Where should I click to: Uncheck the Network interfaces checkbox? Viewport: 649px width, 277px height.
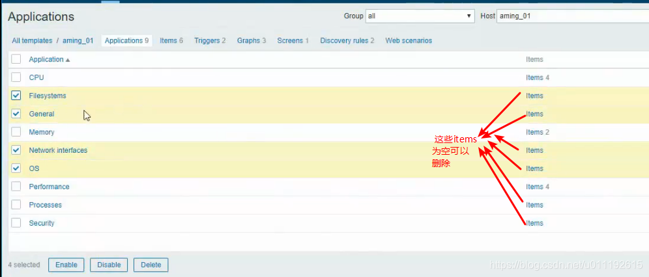(x=16, y=150)
